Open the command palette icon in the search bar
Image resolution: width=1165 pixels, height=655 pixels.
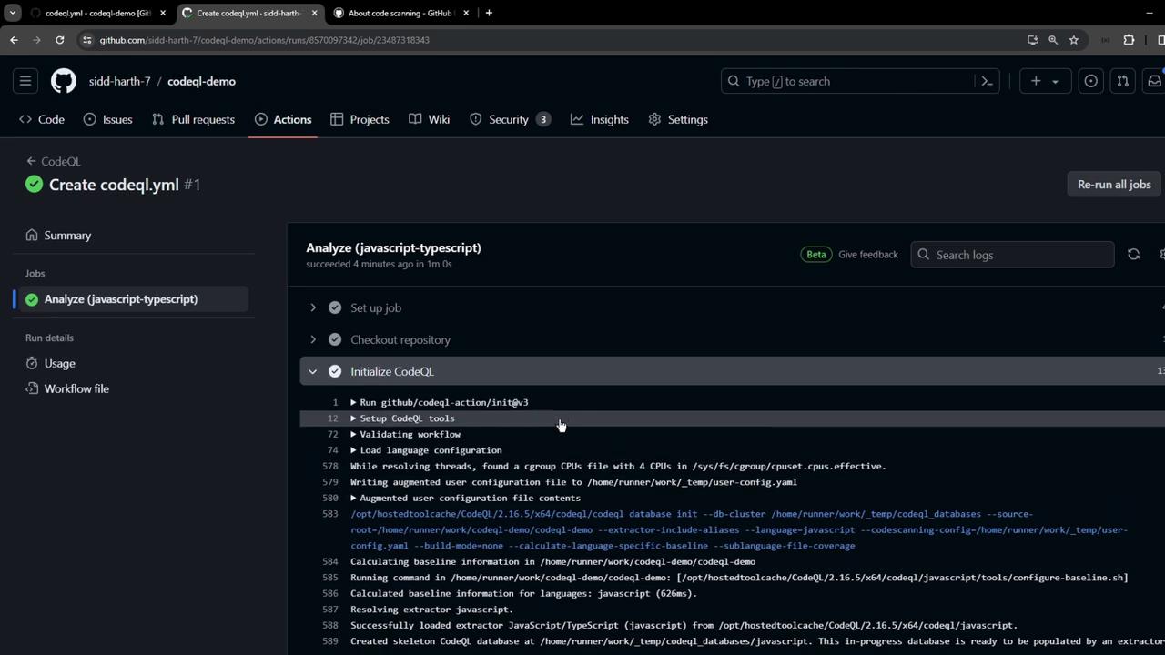[x=987, y=81]
